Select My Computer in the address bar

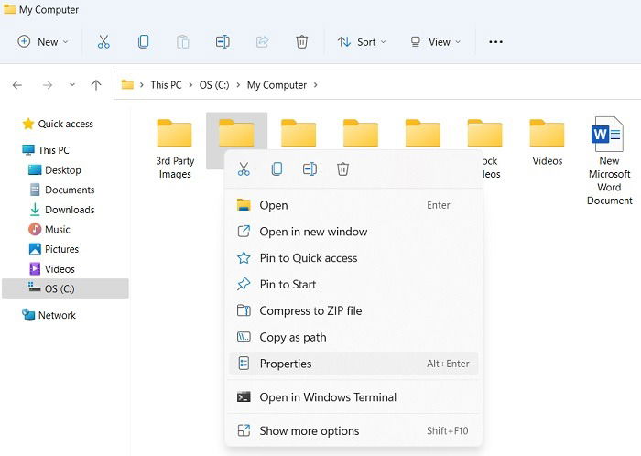point(277,85)
